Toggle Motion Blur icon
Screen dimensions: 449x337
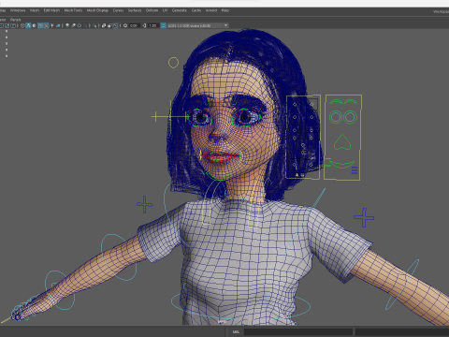[x=73, y=25]
